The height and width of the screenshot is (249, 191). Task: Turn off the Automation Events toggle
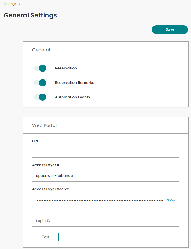(x=40, y=97)
